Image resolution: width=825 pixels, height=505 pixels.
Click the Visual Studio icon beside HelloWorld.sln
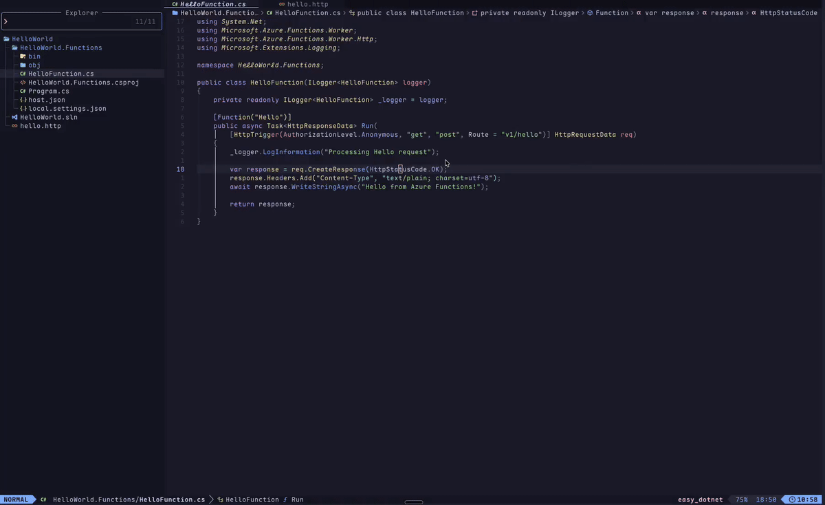[14, 117]
